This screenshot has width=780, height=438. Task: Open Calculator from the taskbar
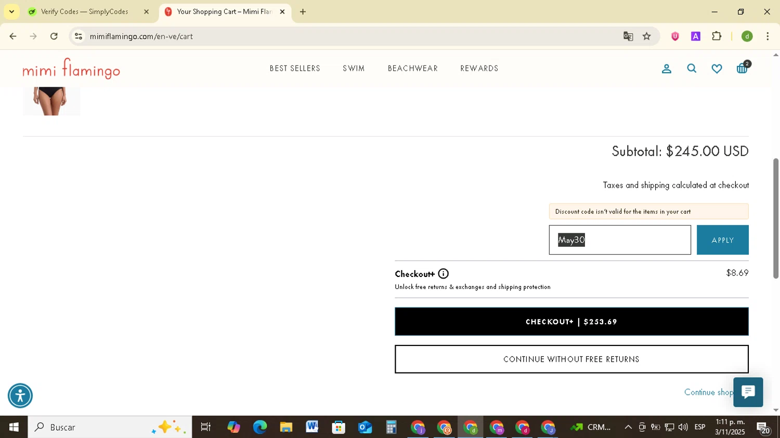pyautogui.click(x=391, y=427)
